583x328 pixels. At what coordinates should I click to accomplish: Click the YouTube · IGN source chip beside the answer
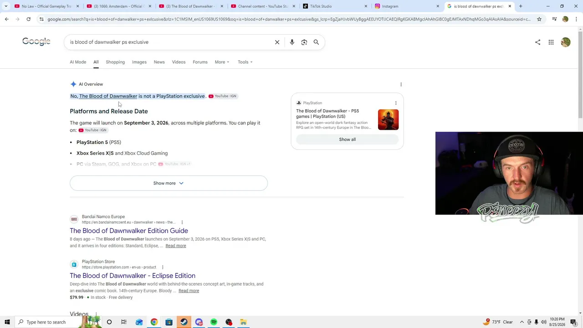(x=222, y=96)
